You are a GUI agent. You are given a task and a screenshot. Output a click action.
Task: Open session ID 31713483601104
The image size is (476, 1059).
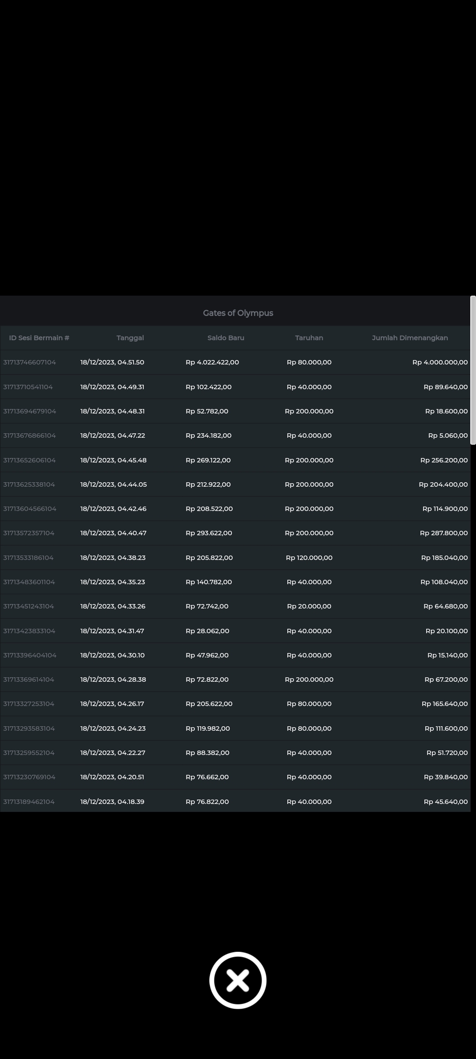pyautogui.click(x=29, y=582)
